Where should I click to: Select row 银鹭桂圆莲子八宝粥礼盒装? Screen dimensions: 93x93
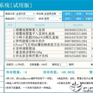pos(49,34)
